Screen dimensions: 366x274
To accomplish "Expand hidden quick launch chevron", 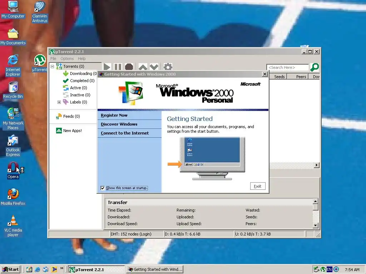I will point(61,268).
